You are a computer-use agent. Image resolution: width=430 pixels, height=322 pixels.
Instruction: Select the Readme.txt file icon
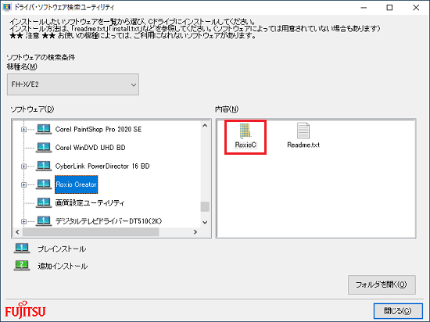(x=303, y=131)
